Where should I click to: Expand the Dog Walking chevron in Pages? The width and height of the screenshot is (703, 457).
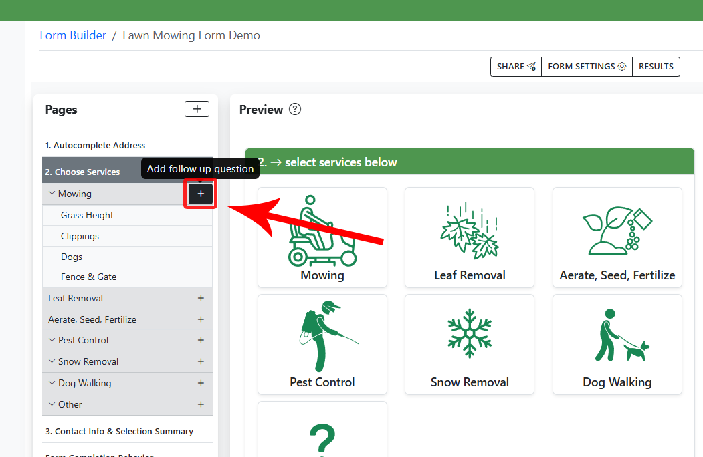[x=52, y=383]
